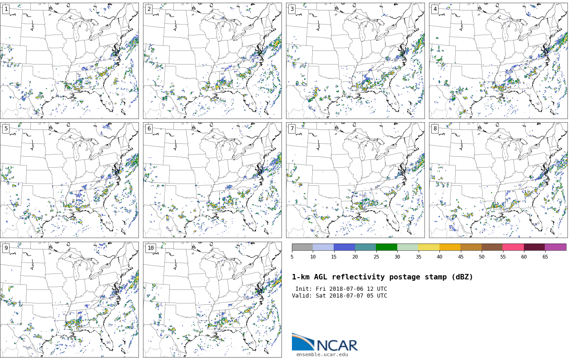Viewport: 572px width, 358px height.
Task: Open the ensemble.ucar.edu link
Action: (x=322, y=355)
